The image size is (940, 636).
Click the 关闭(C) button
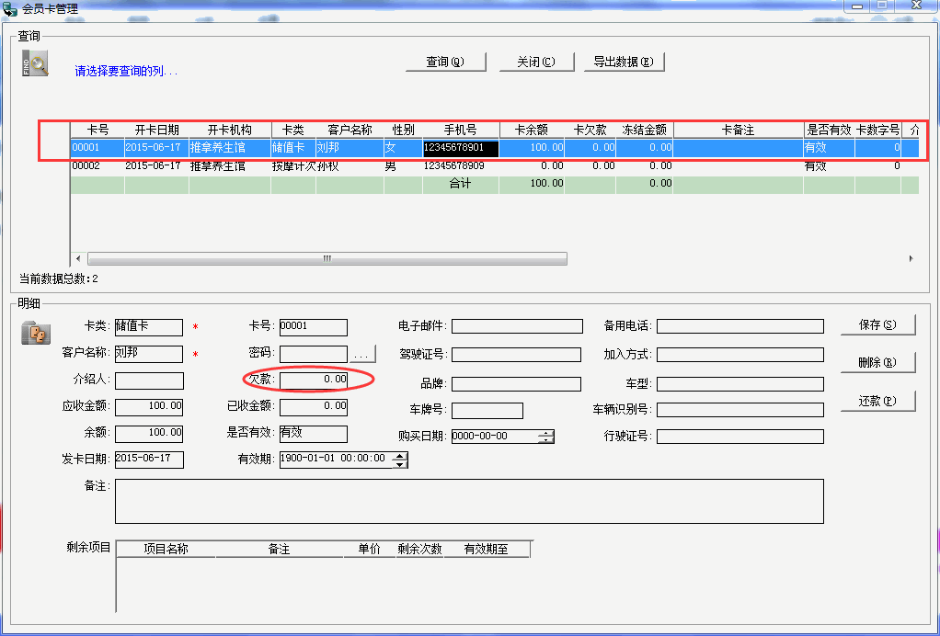[x=536, y=62]
